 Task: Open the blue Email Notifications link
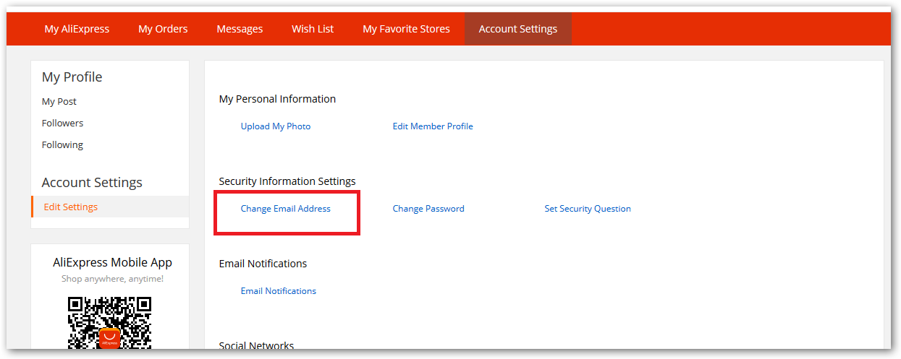pos(279,291)
